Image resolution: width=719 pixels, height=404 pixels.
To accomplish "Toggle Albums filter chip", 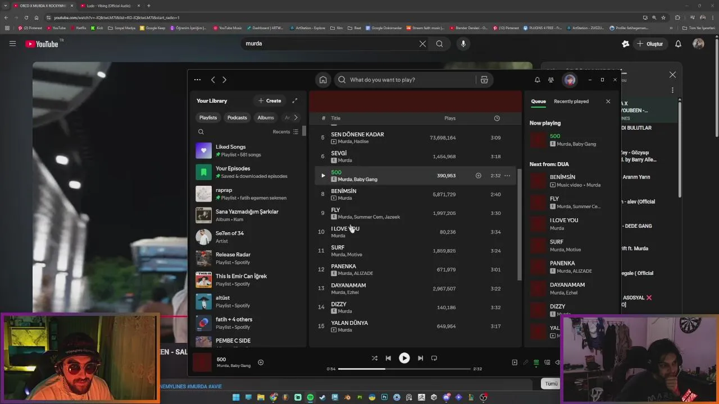I will [266, 118].
